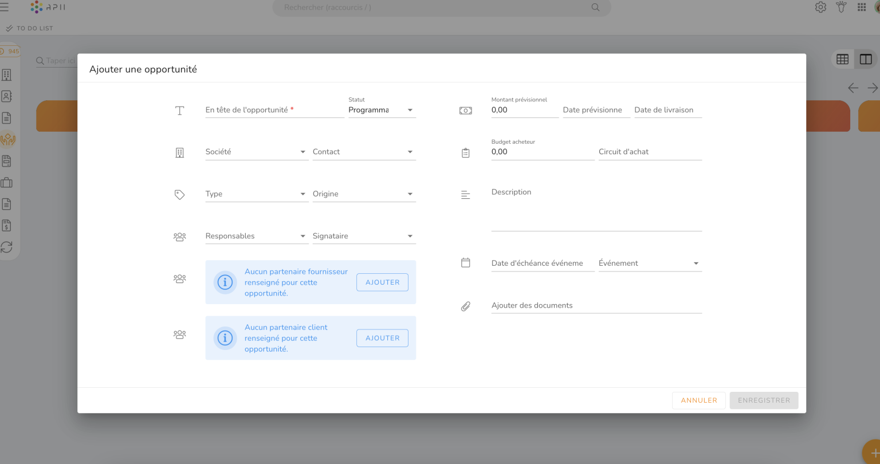Click the Annuler button

pos(698,400)
